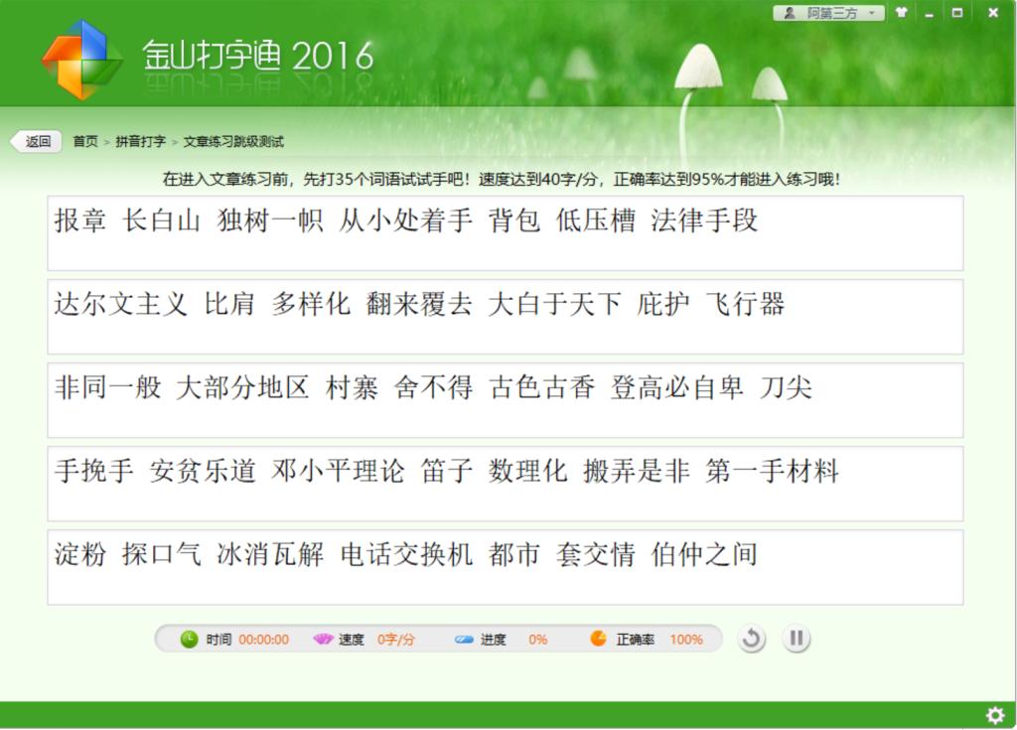Navigate to 首页 in the breadcrumb
Image resolution: width=1017 pixels, height=730 pixels.
tap(85, 141)
